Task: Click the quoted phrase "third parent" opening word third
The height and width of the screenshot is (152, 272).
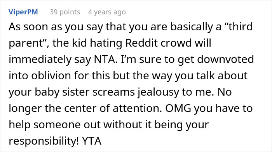Action: click(x=238, y=27)
